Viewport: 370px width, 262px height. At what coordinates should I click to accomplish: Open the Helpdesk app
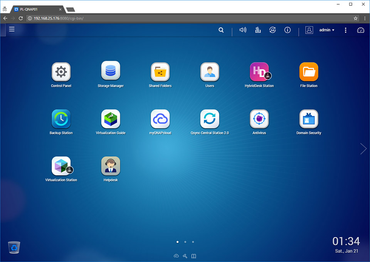111,166
